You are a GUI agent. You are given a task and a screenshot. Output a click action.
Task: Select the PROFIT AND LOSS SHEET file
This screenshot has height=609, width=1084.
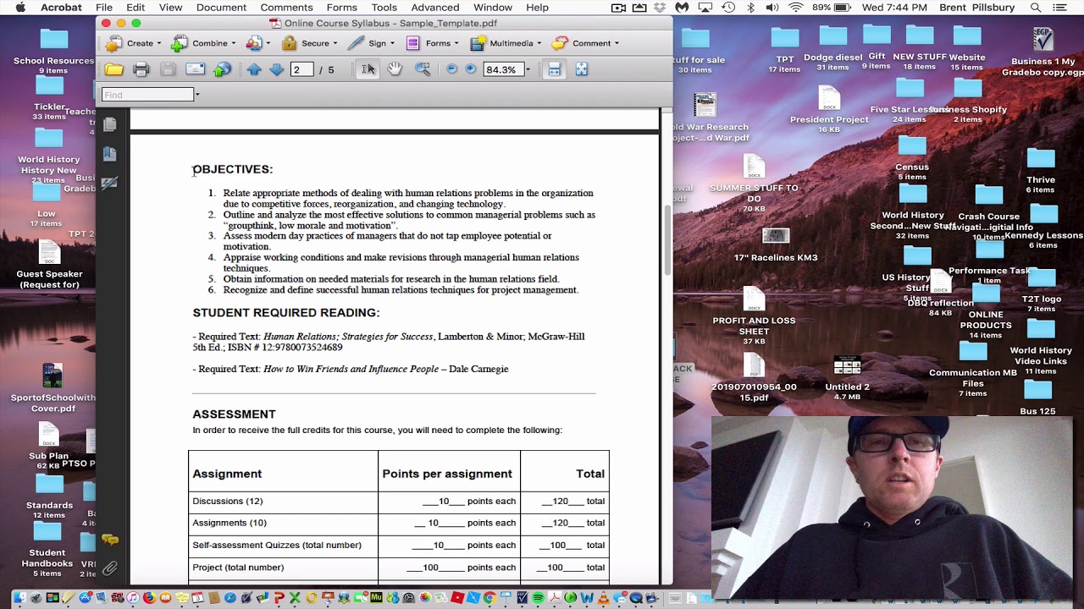click(x=754, y=316)
